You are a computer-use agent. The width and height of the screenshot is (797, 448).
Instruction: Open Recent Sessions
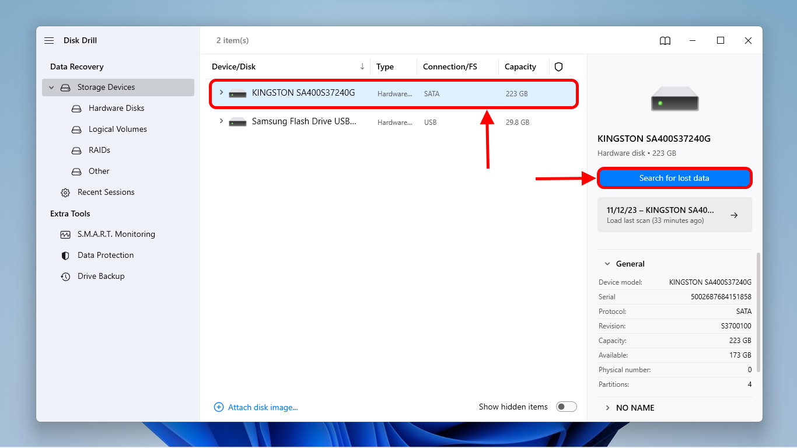coord(106,192)
